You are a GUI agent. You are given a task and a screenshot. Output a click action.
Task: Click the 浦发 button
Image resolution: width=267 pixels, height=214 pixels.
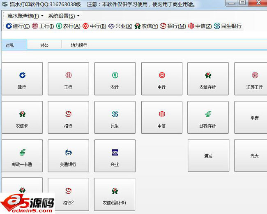[208, 156]
